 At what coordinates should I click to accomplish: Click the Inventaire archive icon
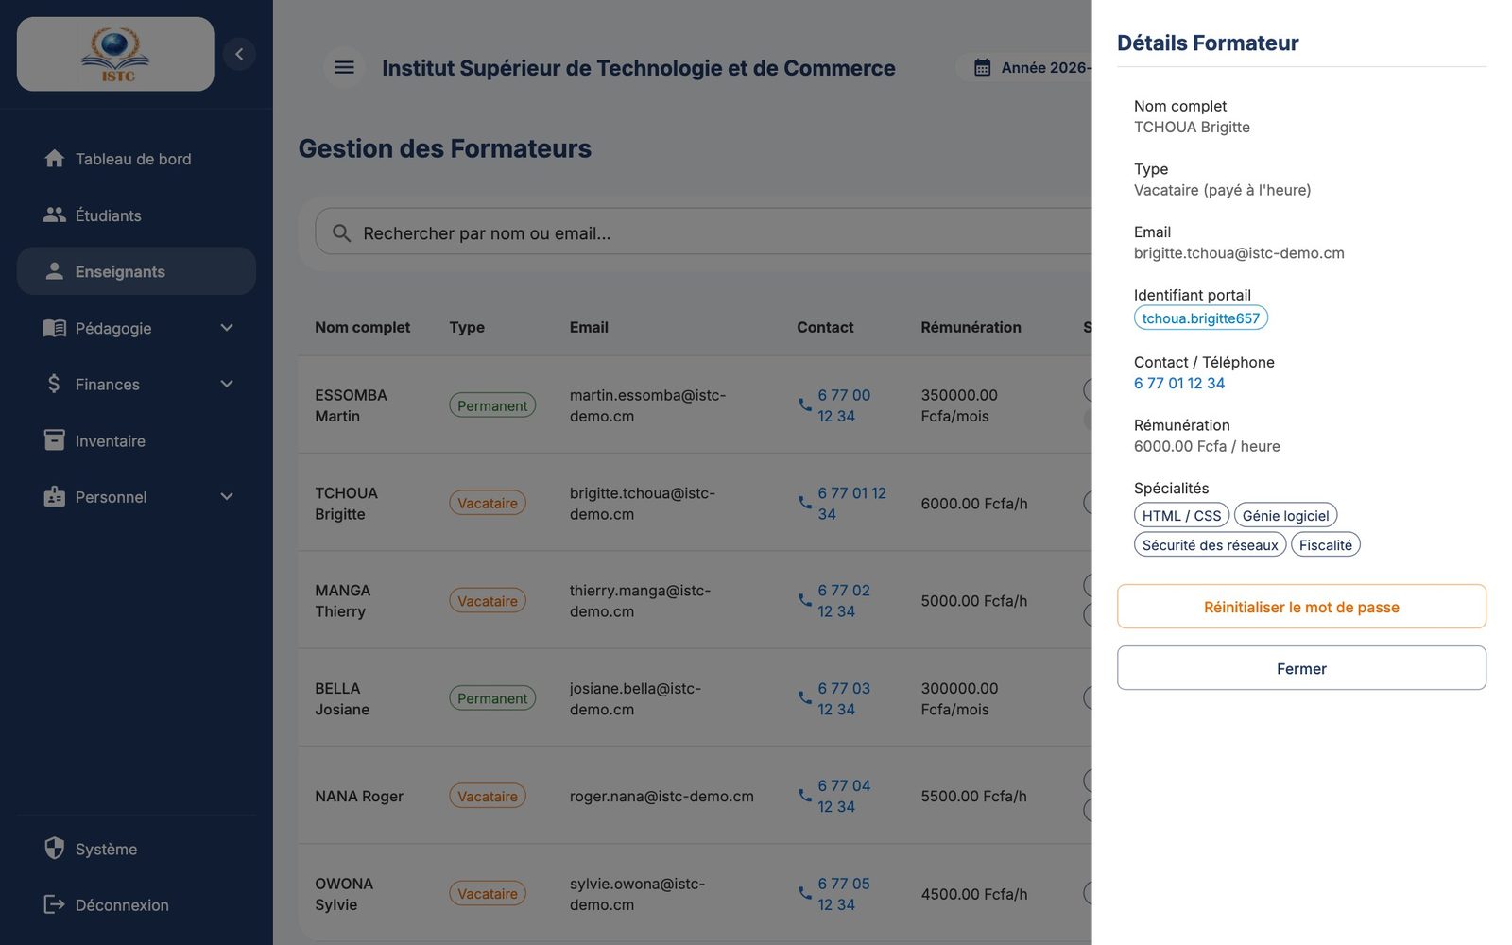pyautogui.click(x=55, y=440)
